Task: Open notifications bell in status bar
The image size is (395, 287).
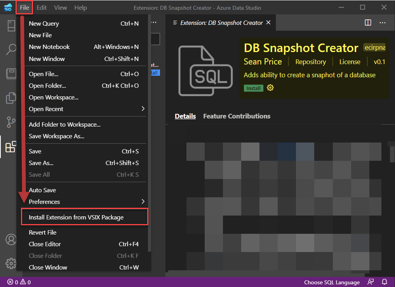Action: tap(385, 282)
